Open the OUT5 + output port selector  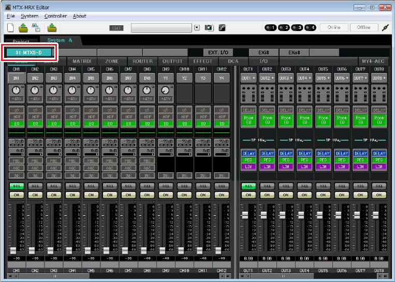[323, 78]
